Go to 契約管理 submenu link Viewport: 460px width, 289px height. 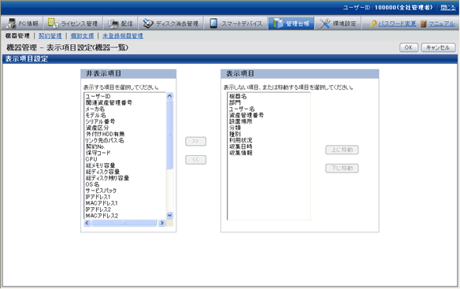50,35
